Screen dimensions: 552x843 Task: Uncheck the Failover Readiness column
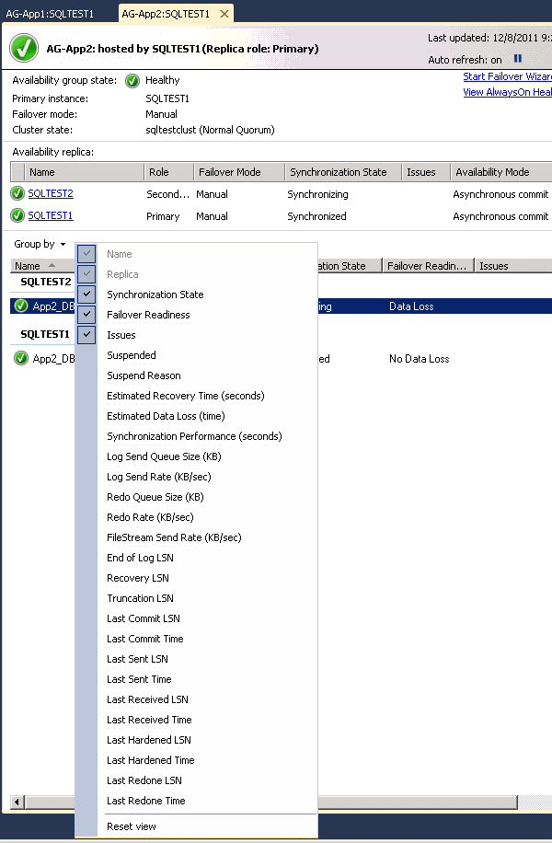[x=86, y=315]
